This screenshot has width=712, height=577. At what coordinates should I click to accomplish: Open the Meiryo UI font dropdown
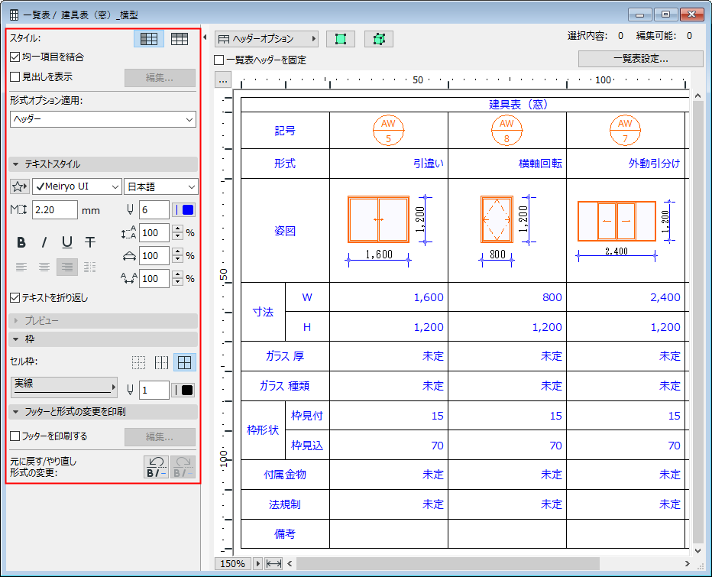pos(76,186)
